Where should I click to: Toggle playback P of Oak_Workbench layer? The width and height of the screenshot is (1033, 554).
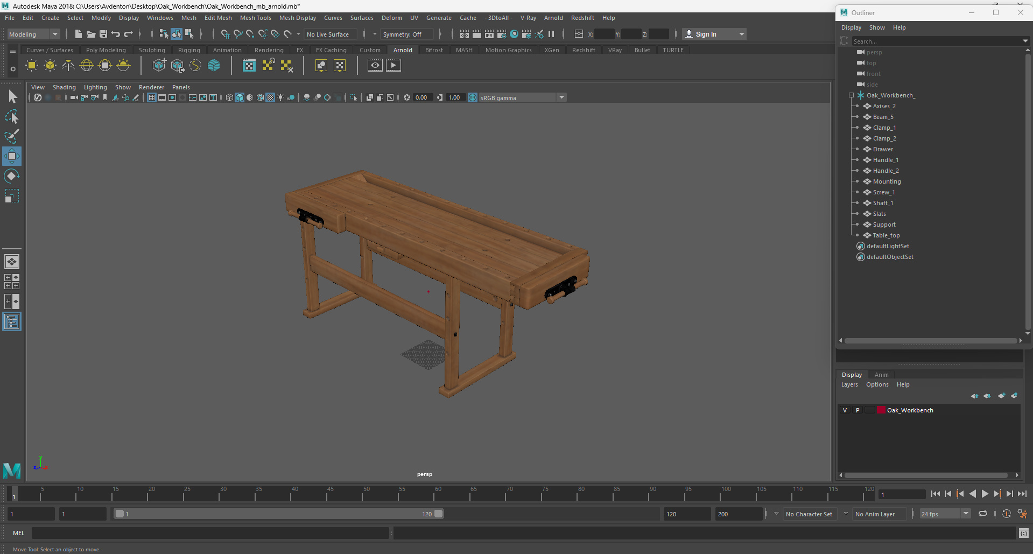tap(857, 410)
